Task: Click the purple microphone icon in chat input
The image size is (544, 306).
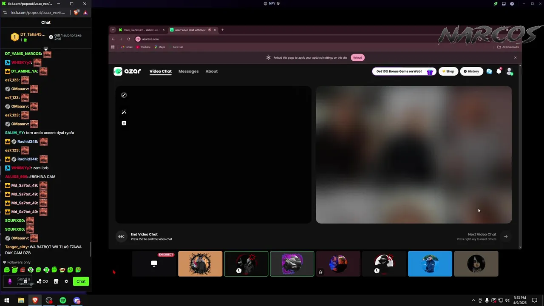Action: pyautogui.click(x=10, y=281)
